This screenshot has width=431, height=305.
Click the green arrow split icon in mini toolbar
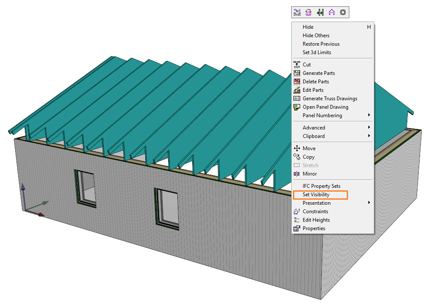[320, 13]
